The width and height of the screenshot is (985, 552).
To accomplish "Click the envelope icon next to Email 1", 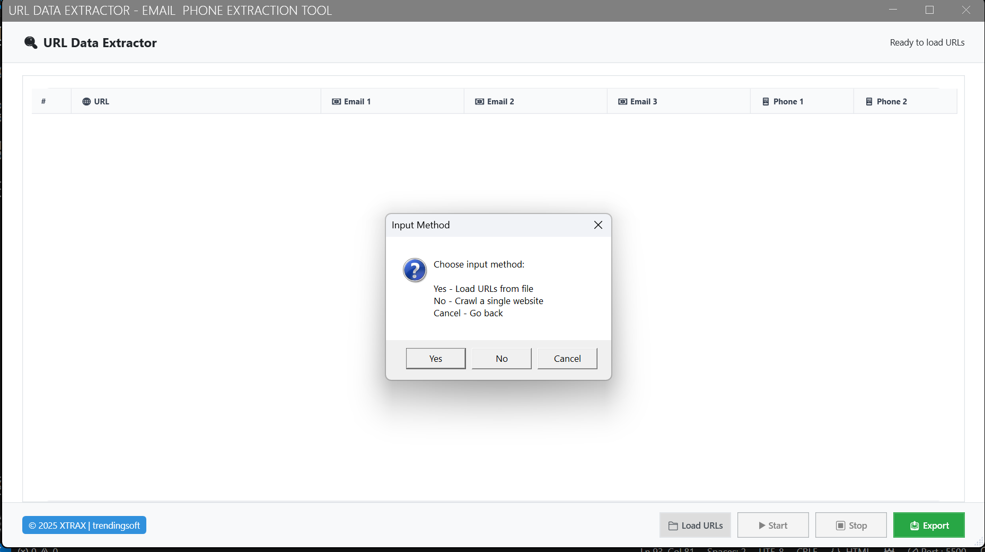I will (x=336, y=102).
